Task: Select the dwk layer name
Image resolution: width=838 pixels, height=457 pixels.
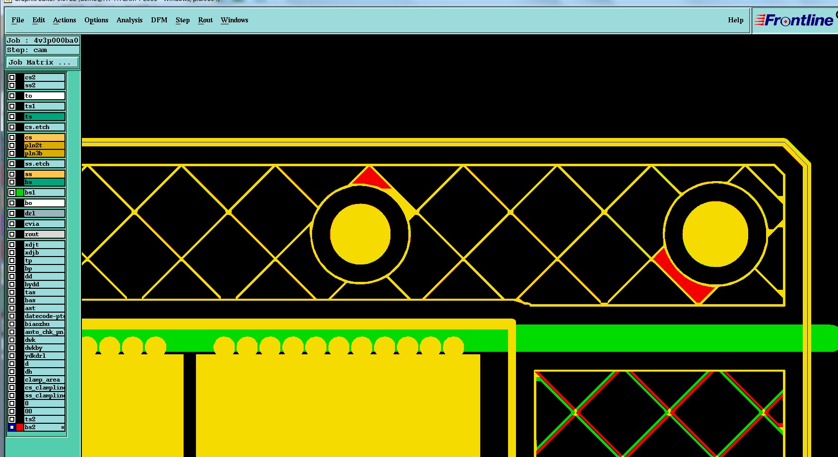Action: click(x=45, y=340)
